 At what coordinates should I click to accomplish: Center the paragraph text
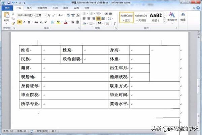tap(89, 19)
